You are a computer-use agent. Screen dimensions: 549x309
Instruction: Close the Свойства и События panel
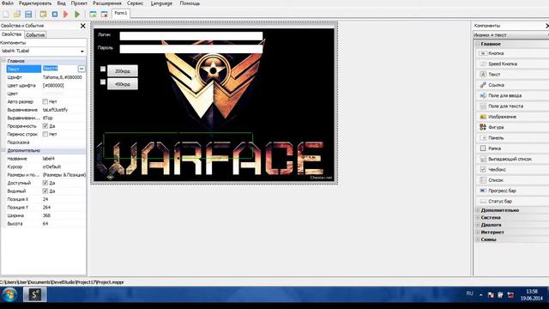(83, 26)
